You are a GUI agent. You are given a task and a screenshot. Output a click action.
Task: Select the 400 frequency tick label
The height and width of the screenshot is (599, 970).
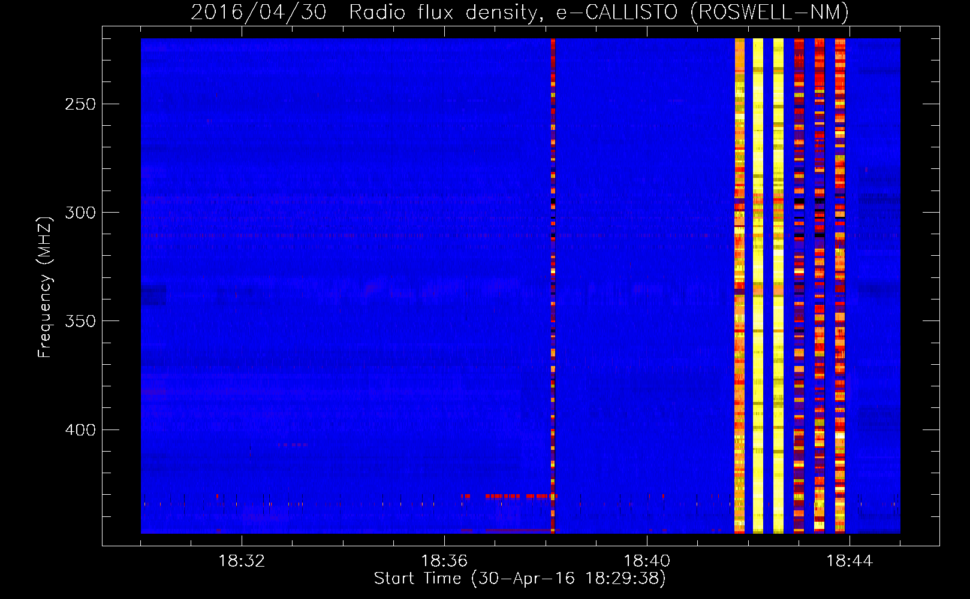[x=80, y=430]
